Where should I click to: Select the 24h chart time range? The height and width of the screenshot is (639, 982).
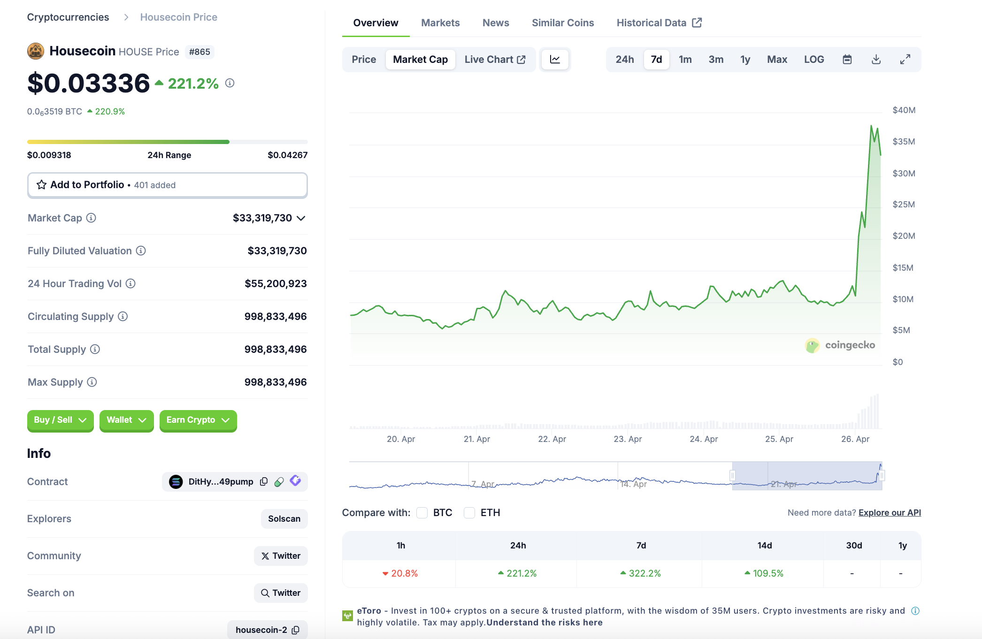coord(624,60)
